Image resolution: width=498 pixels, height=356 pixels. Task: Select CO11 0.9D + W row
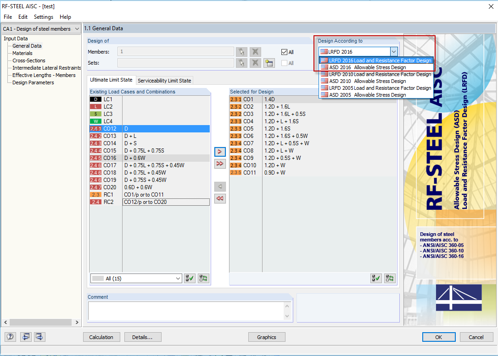[313, 172]
